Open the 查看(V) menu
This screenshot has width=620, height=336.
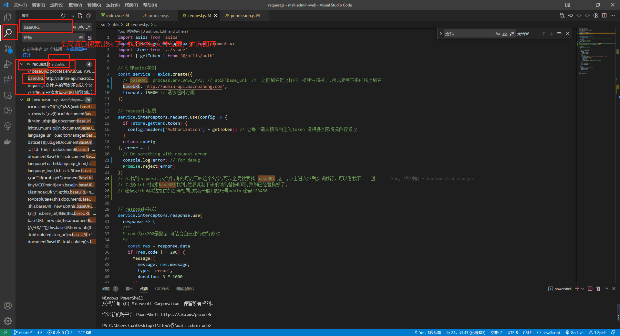[x=75, y=5]
